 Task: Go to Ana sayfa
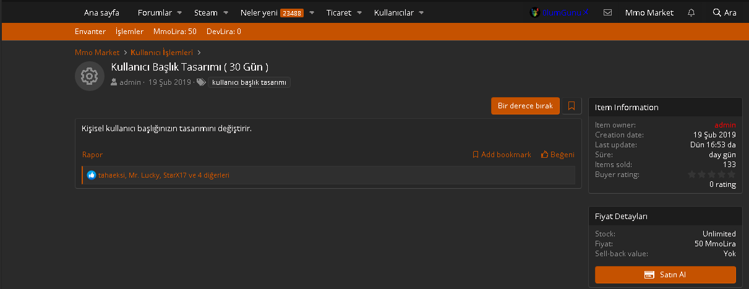101,12
